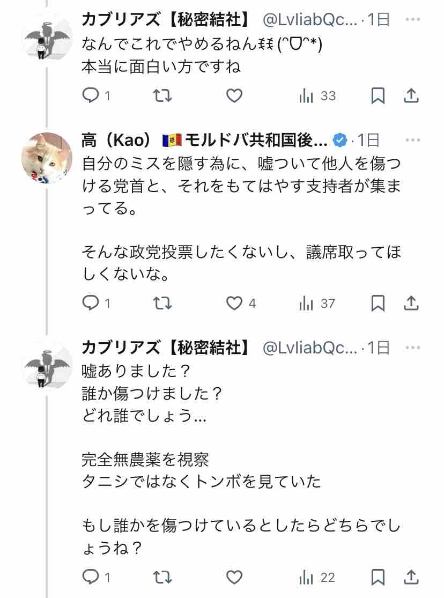Open more options on first カブリアズ tweet
Image resolution: width=444 pixels, height=598 pixels.
(413, 19)
